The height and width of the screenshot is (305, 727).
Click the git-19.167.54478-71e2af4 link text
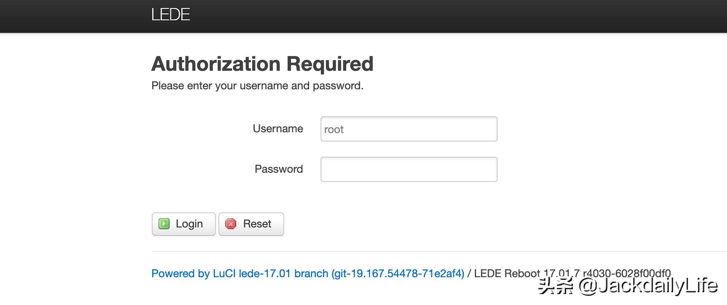(x=398, y=273)
